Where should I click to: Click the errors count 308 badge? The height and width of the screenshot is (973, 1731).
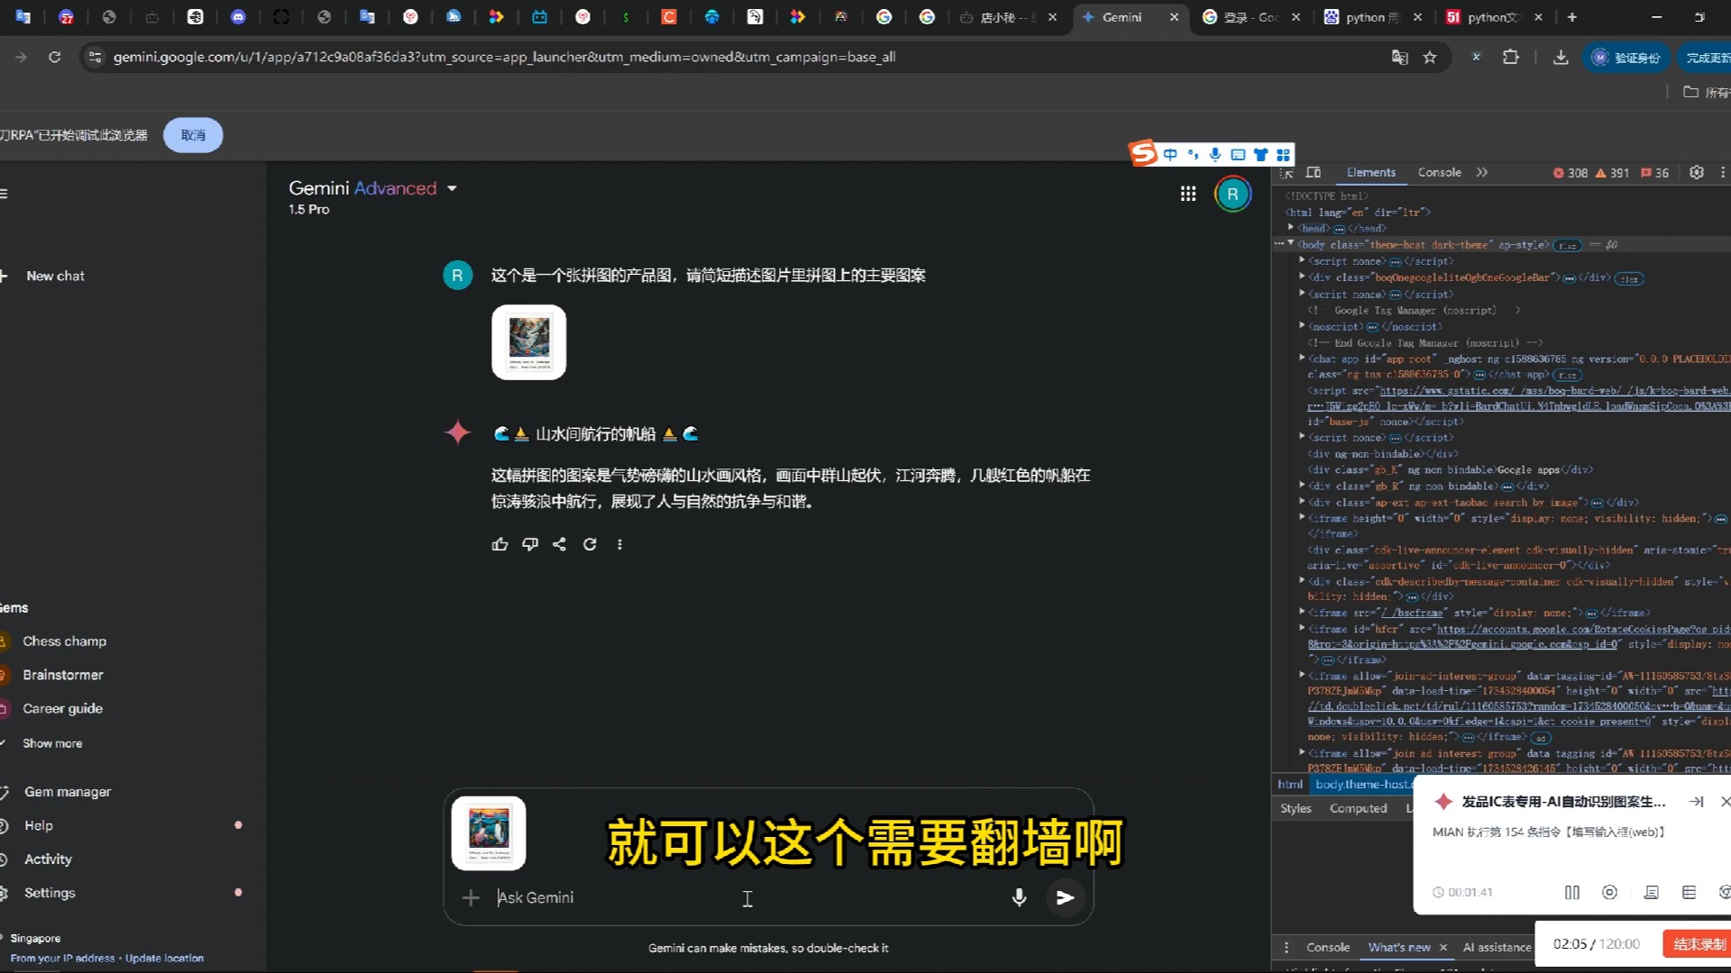pyautogui.click(x=1570, y=172)
